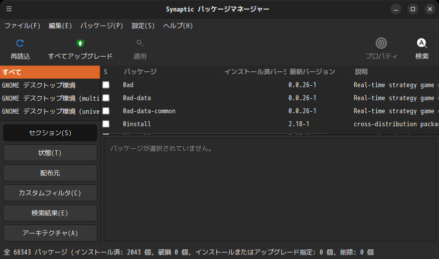Sort by 最新バージョン column header
The height and width of the screenshot is (259, 439).
319,72
